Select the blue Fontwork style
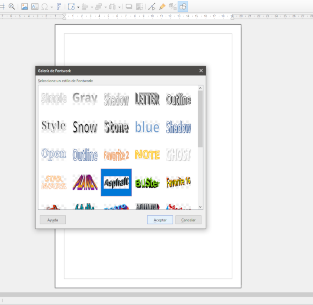This screenshot has height=305, width=313. click(147, 127)
